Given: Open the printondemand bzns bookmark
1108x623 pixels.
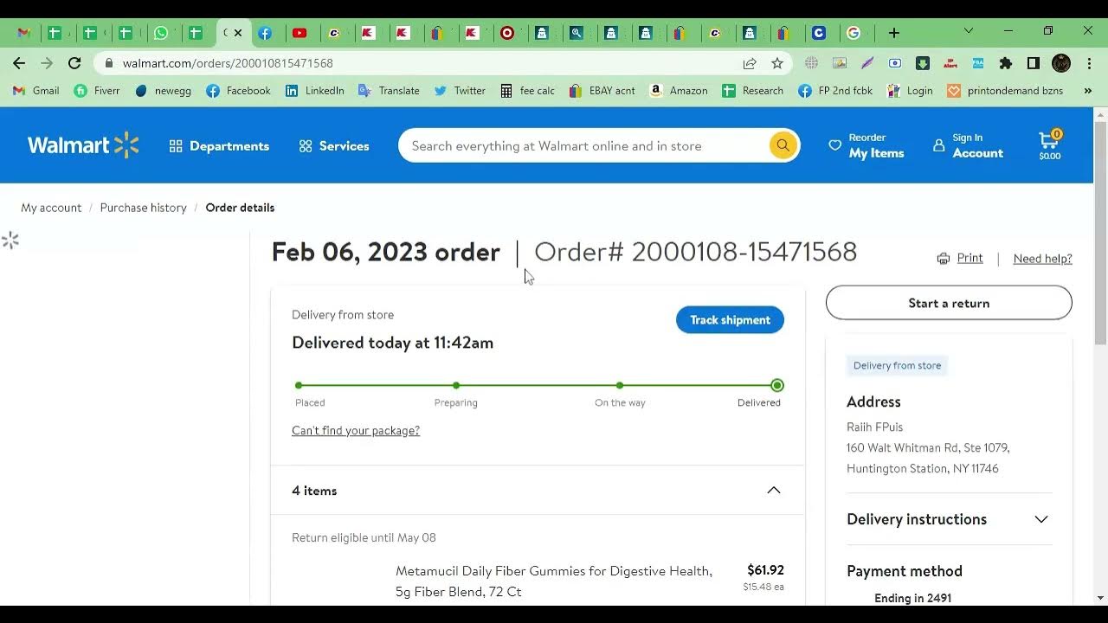Looking at the screenshot, I should coord(1005,91).
